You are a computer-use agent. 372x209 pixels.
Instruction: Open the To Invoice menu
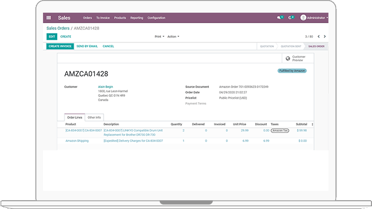[103, 18]
